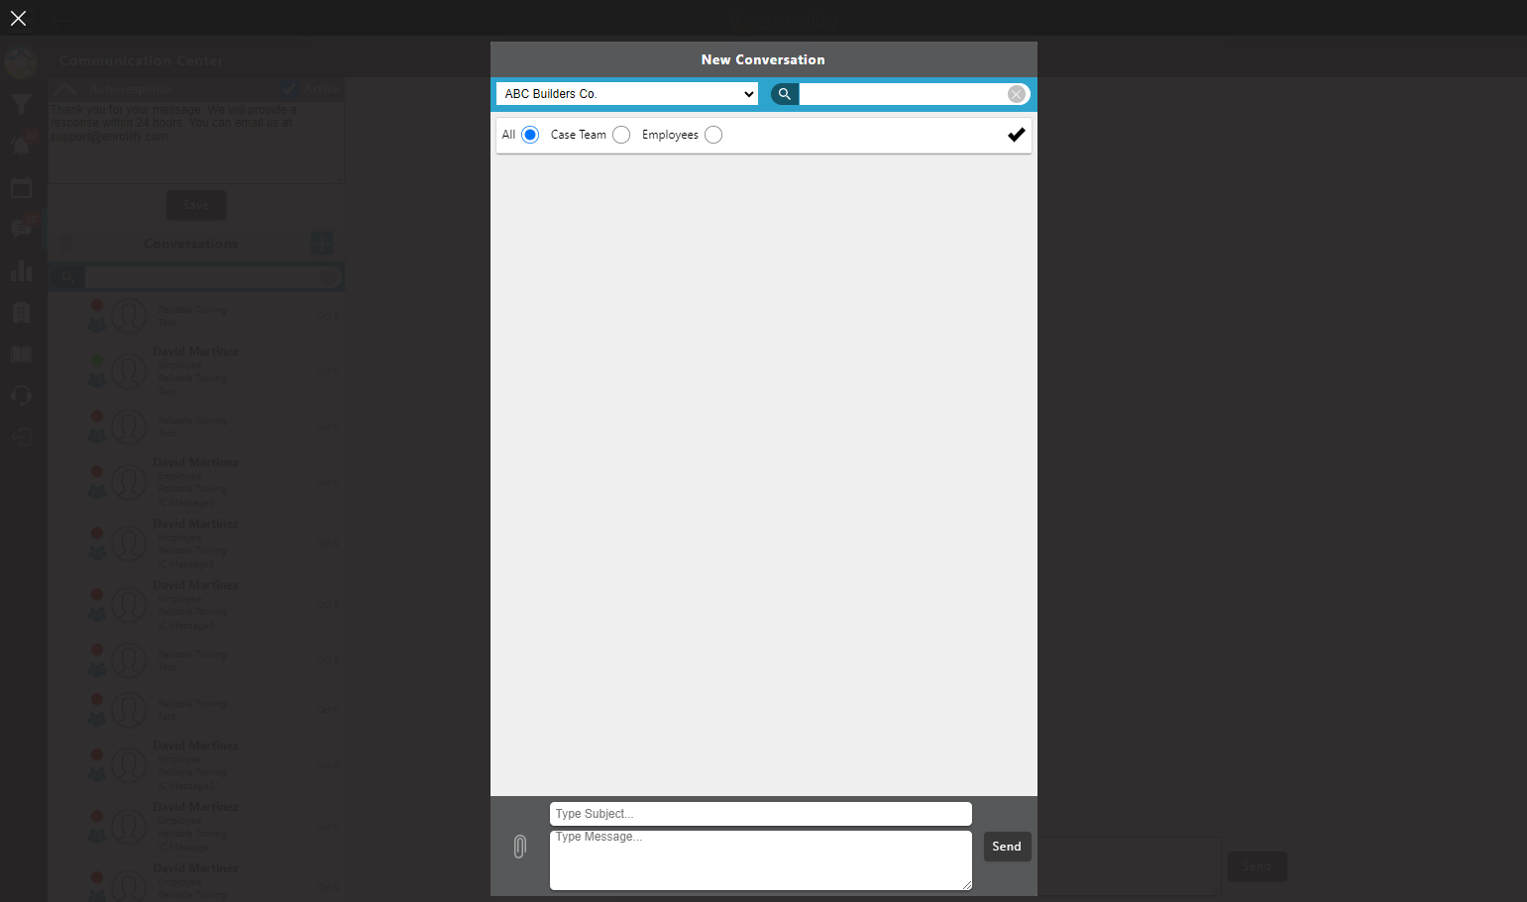1527x902 pixels.
Task: Open the building icon in the sidebar
Action: click(21, 312)
